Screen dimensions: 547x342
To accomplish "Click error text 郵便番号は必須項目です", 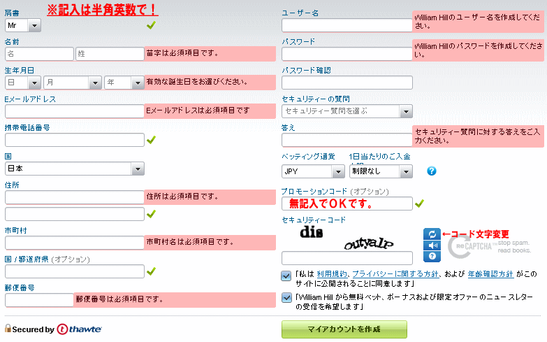I will tap(119, 299).
